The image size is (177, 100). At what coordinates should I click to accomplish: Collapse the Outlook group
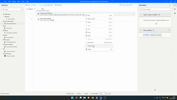(2, 35)
